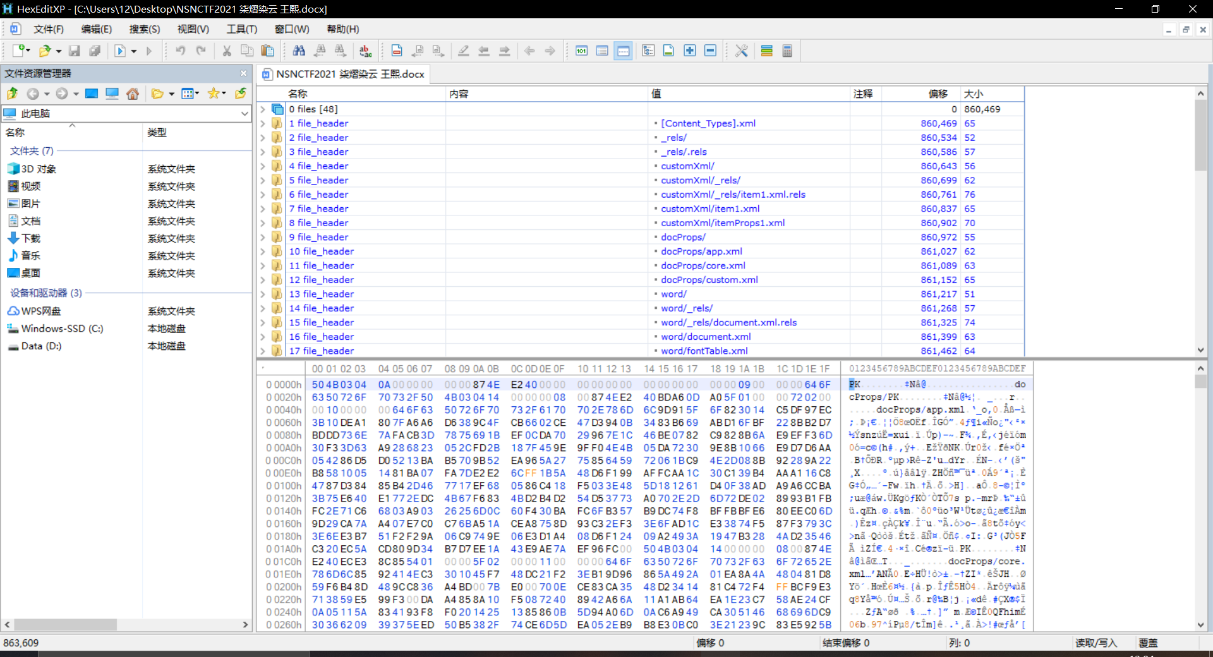
Task: Click the Replace 'ab ac' icon
Action: point(366,51)
